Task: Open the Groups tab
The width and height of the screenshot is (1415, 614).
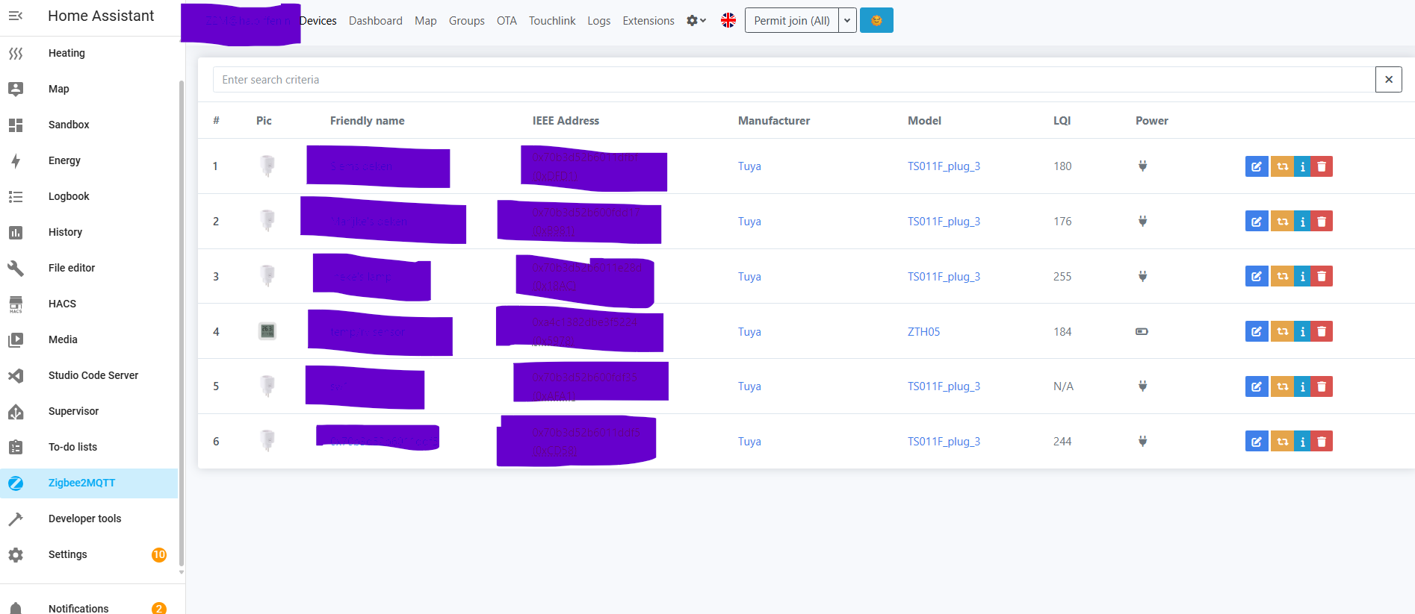Action: coord(467,21)
